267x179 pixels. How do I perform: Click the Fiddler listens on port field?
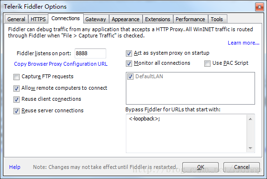pyautogui.click(x=90, y=53)
